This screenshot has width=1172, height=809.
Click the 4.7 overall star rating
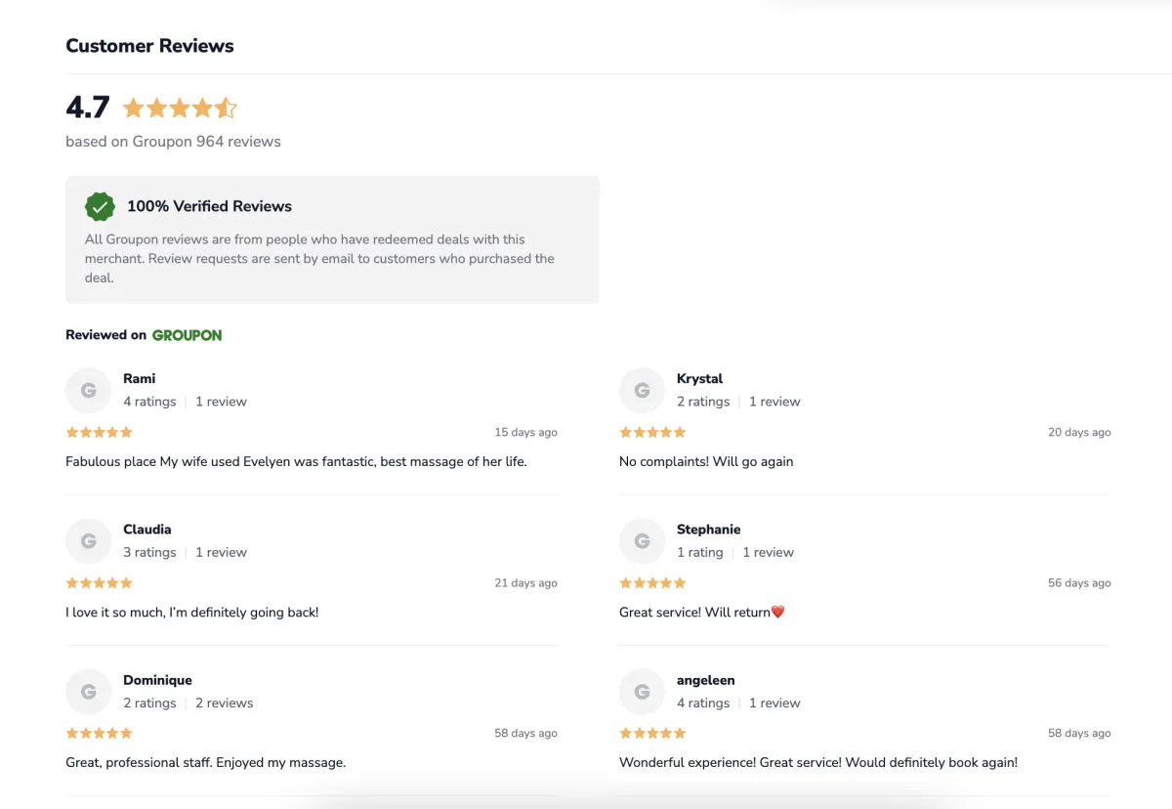(179, 107)
